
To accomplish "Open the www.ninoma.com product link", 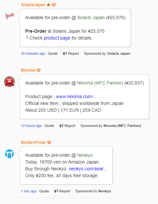I will 76,96.
